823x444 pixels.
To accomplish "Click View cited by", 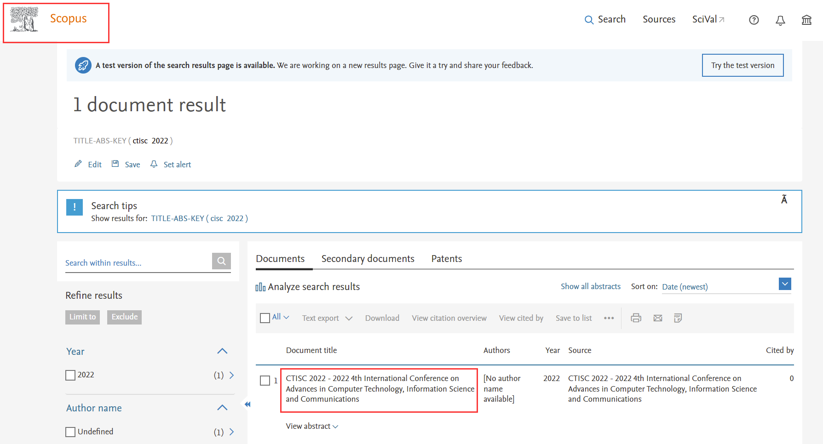I will click(x=521, y=318).
